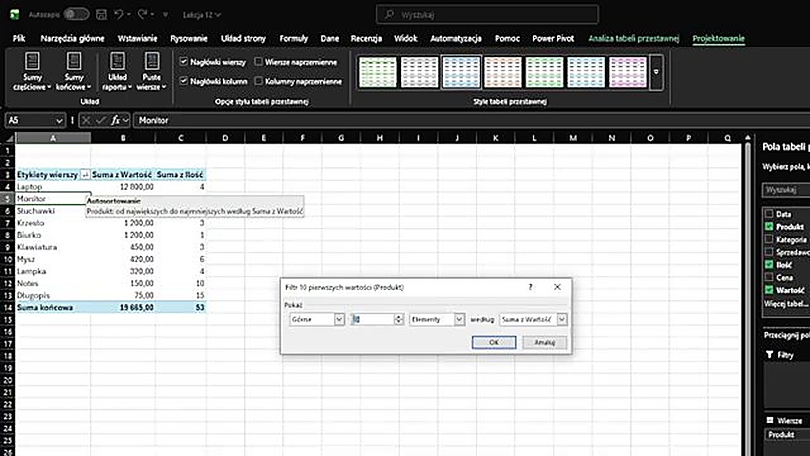Open the Górne dropdown in filter dialog
Image resolution: width=810 pixels, height=456 pixels.
tap(339, 320)
